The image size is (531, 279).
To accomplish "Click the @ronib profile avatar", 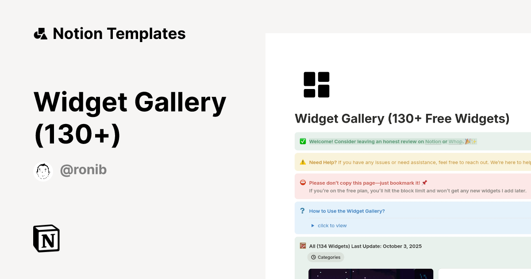I will 43,171.
